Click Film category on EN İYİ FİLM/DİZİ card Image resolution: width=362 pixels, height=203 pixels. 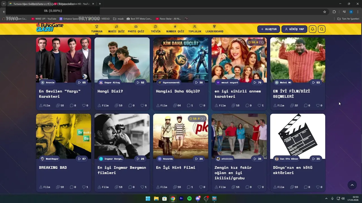click(x=279, y=105)
